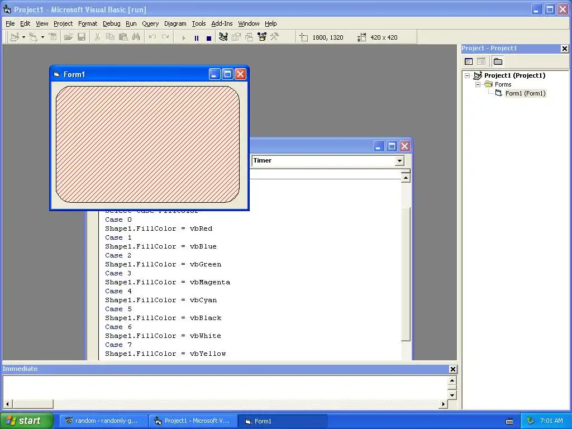Click the vbMagenta code line
The width and height of the screenshot is (572, 429).
coord(168,282)
